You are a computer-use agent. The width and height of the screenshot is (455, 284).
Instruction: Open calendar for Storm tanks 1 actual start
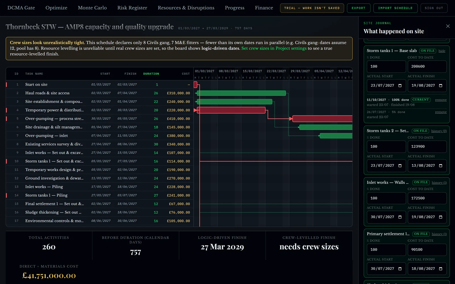pos(400,85)
